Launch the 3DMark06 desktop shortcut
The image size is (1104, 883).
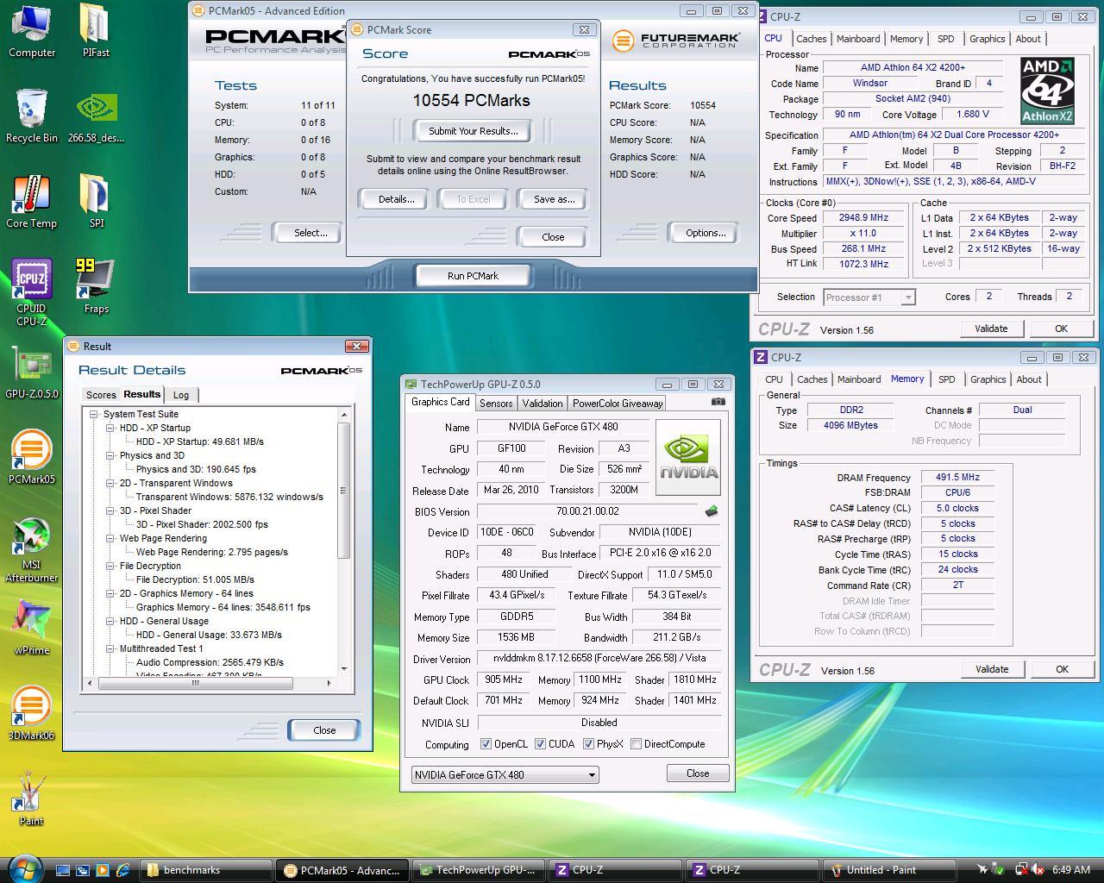[32, 714]
